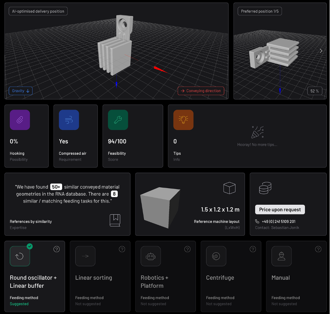Click the bookmark icon in References card
Image resolution: width=330 pixels, height=314 pixels.
point(115,220)
